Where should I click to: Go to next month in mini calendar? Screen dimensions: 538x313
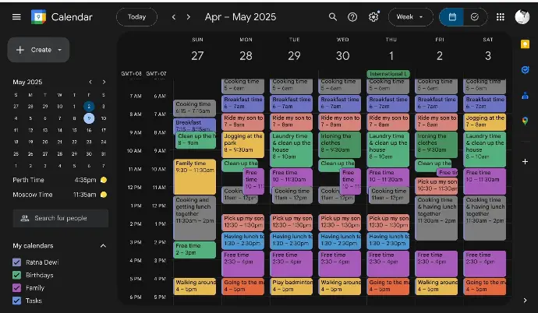coord(104,82)
